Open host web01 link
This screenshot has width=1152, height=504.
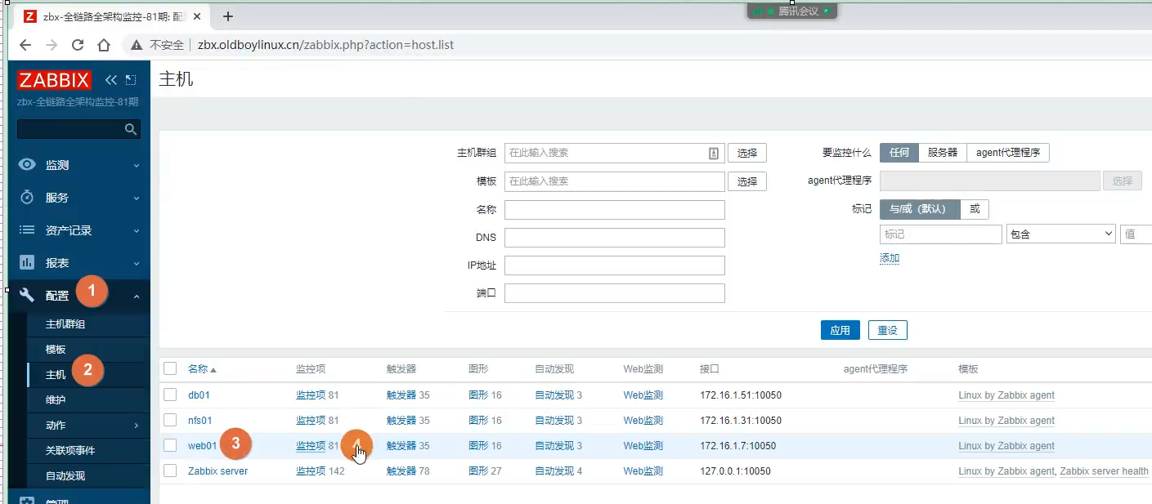(x=203, y=446)
